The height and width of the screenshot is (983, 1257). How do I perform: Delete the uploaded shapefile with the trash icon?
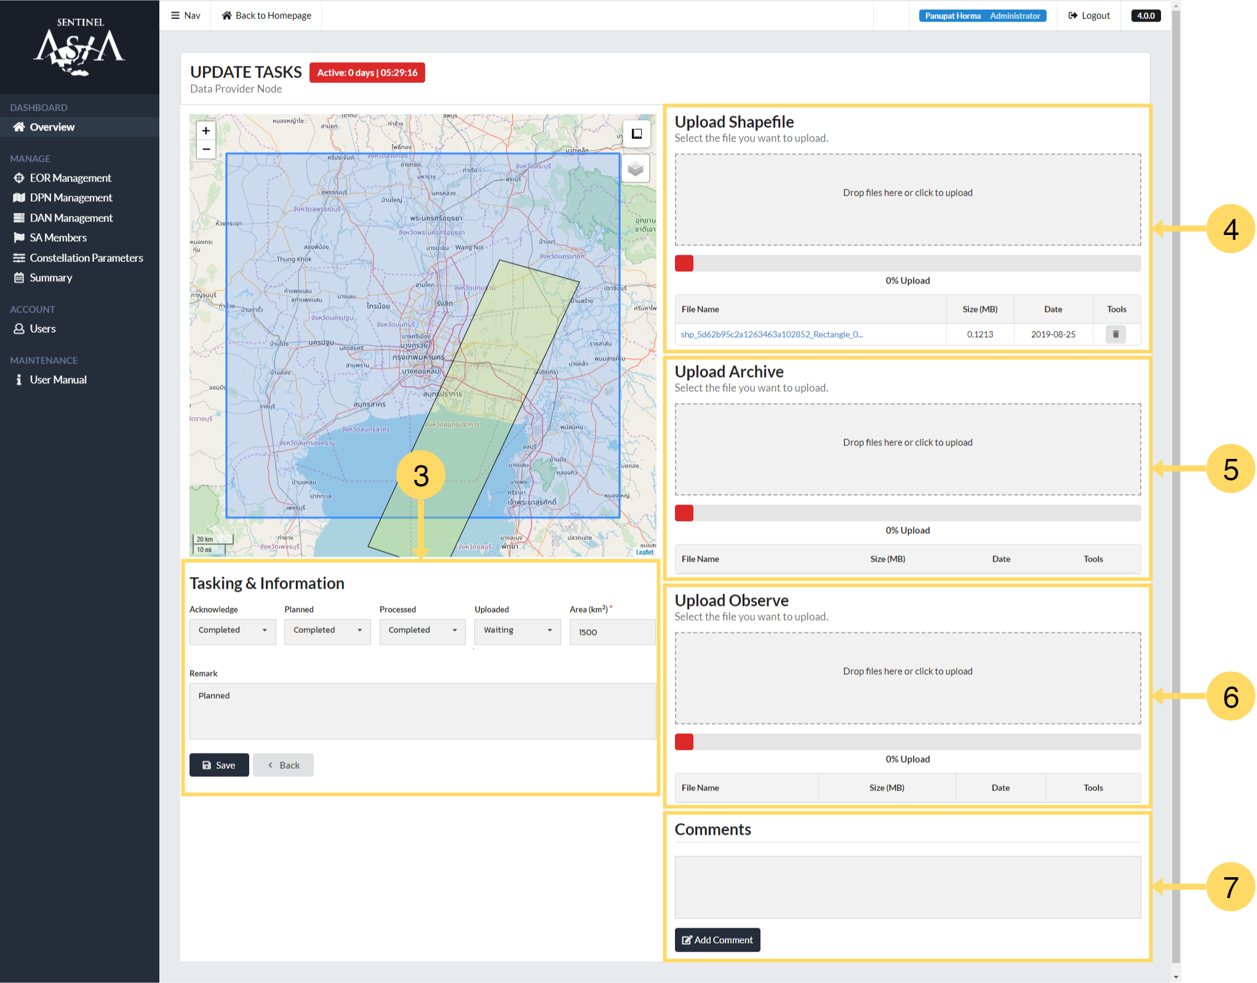pos(1115,334)
